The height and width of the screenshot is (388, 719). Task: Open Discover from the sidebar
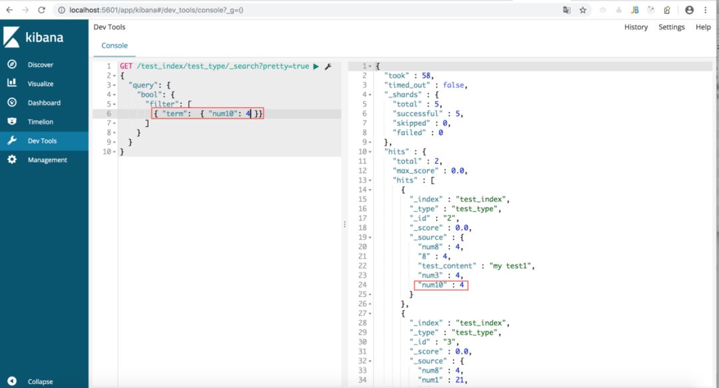(x=40, y=65)
